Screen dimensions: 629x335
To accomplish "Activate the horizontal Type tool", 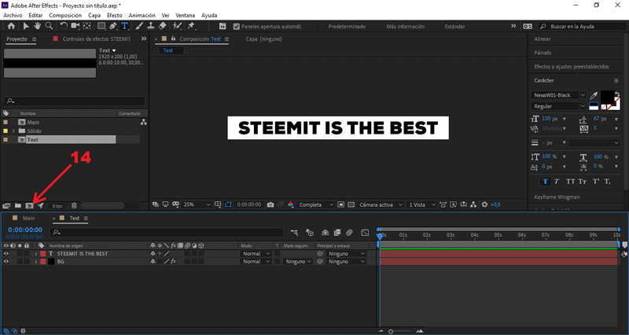I will [x=124, y=26].
